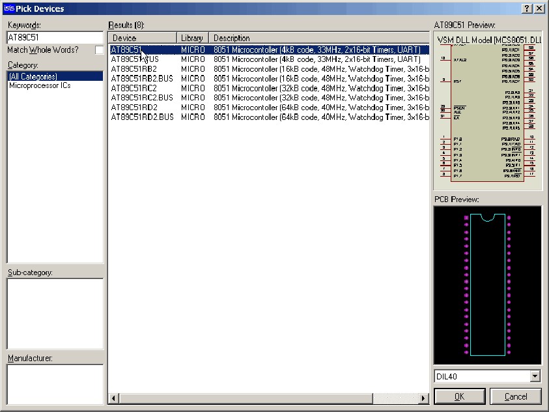Click the results scrollbar left arrow
The height and width of the screenshot is (412, 549).
pos(113,398)
